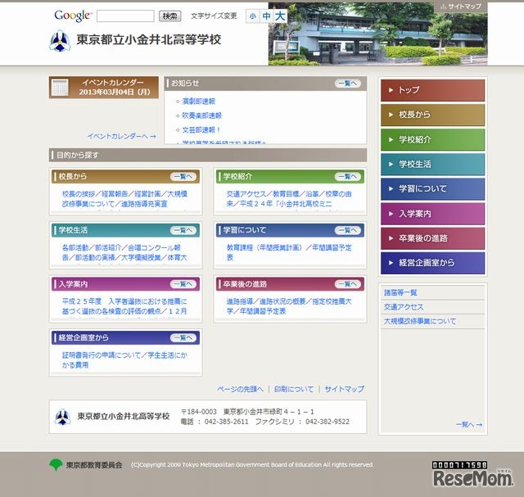This screenshot has width=524, height=497.
Task: Click the school name 東京都立小金井北高等学校 header title
Action: (149, 40)
